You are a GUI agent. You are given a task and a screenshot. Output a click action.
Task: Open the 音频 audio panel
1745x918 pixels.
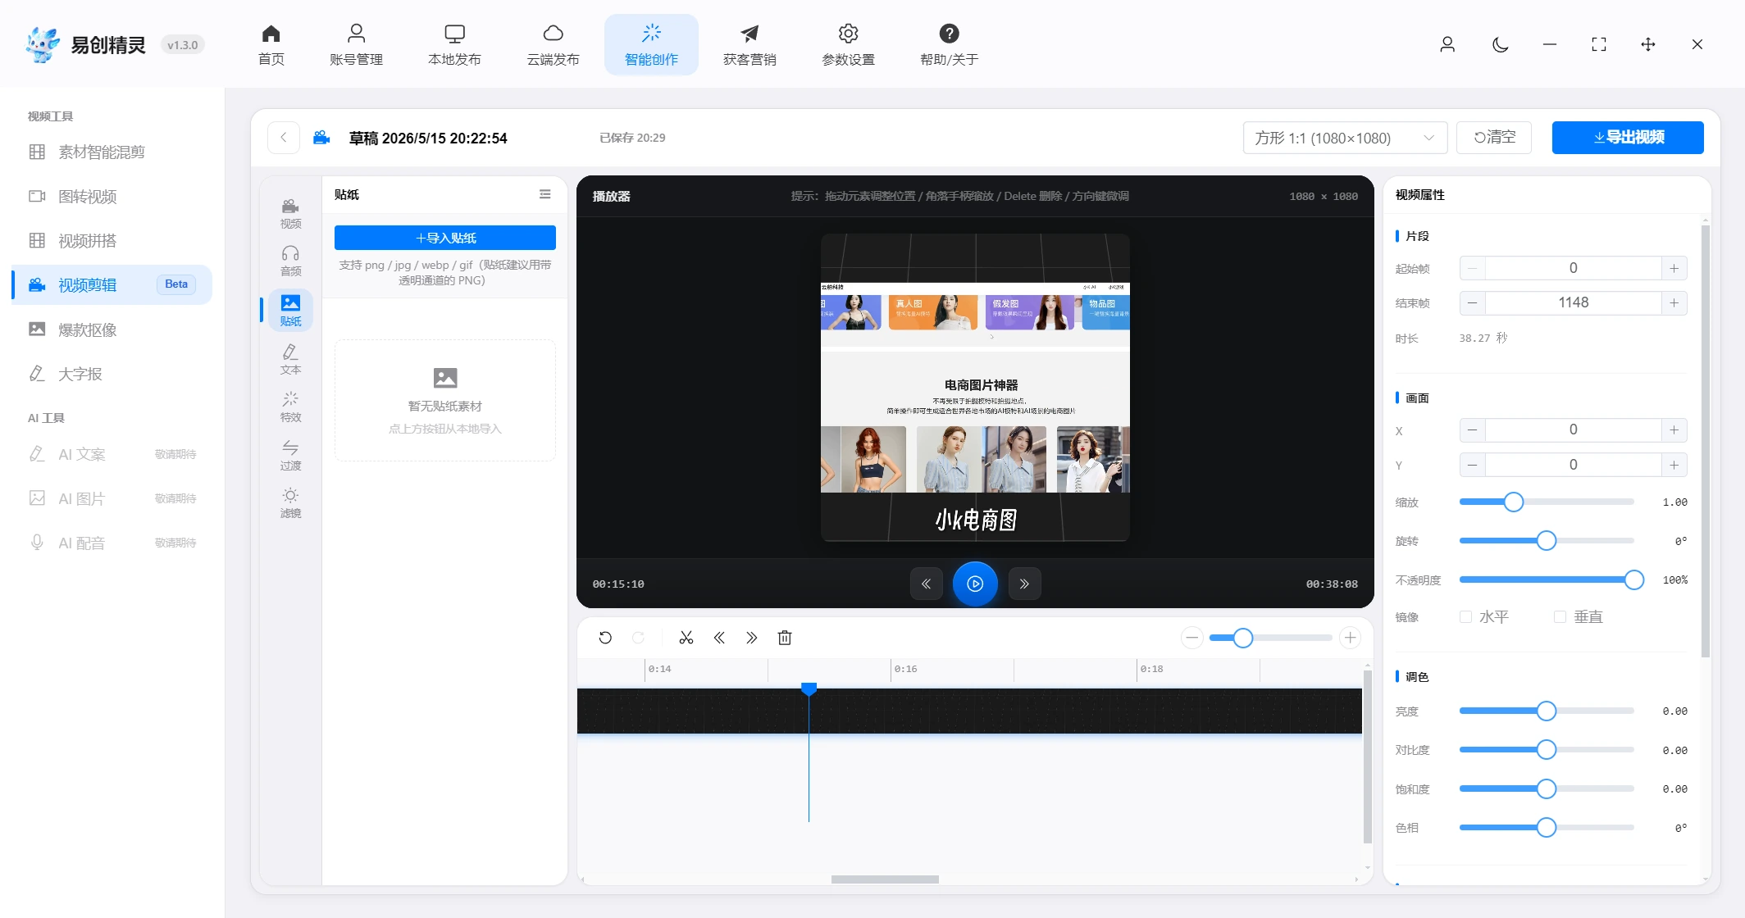[x=290, y=261]
